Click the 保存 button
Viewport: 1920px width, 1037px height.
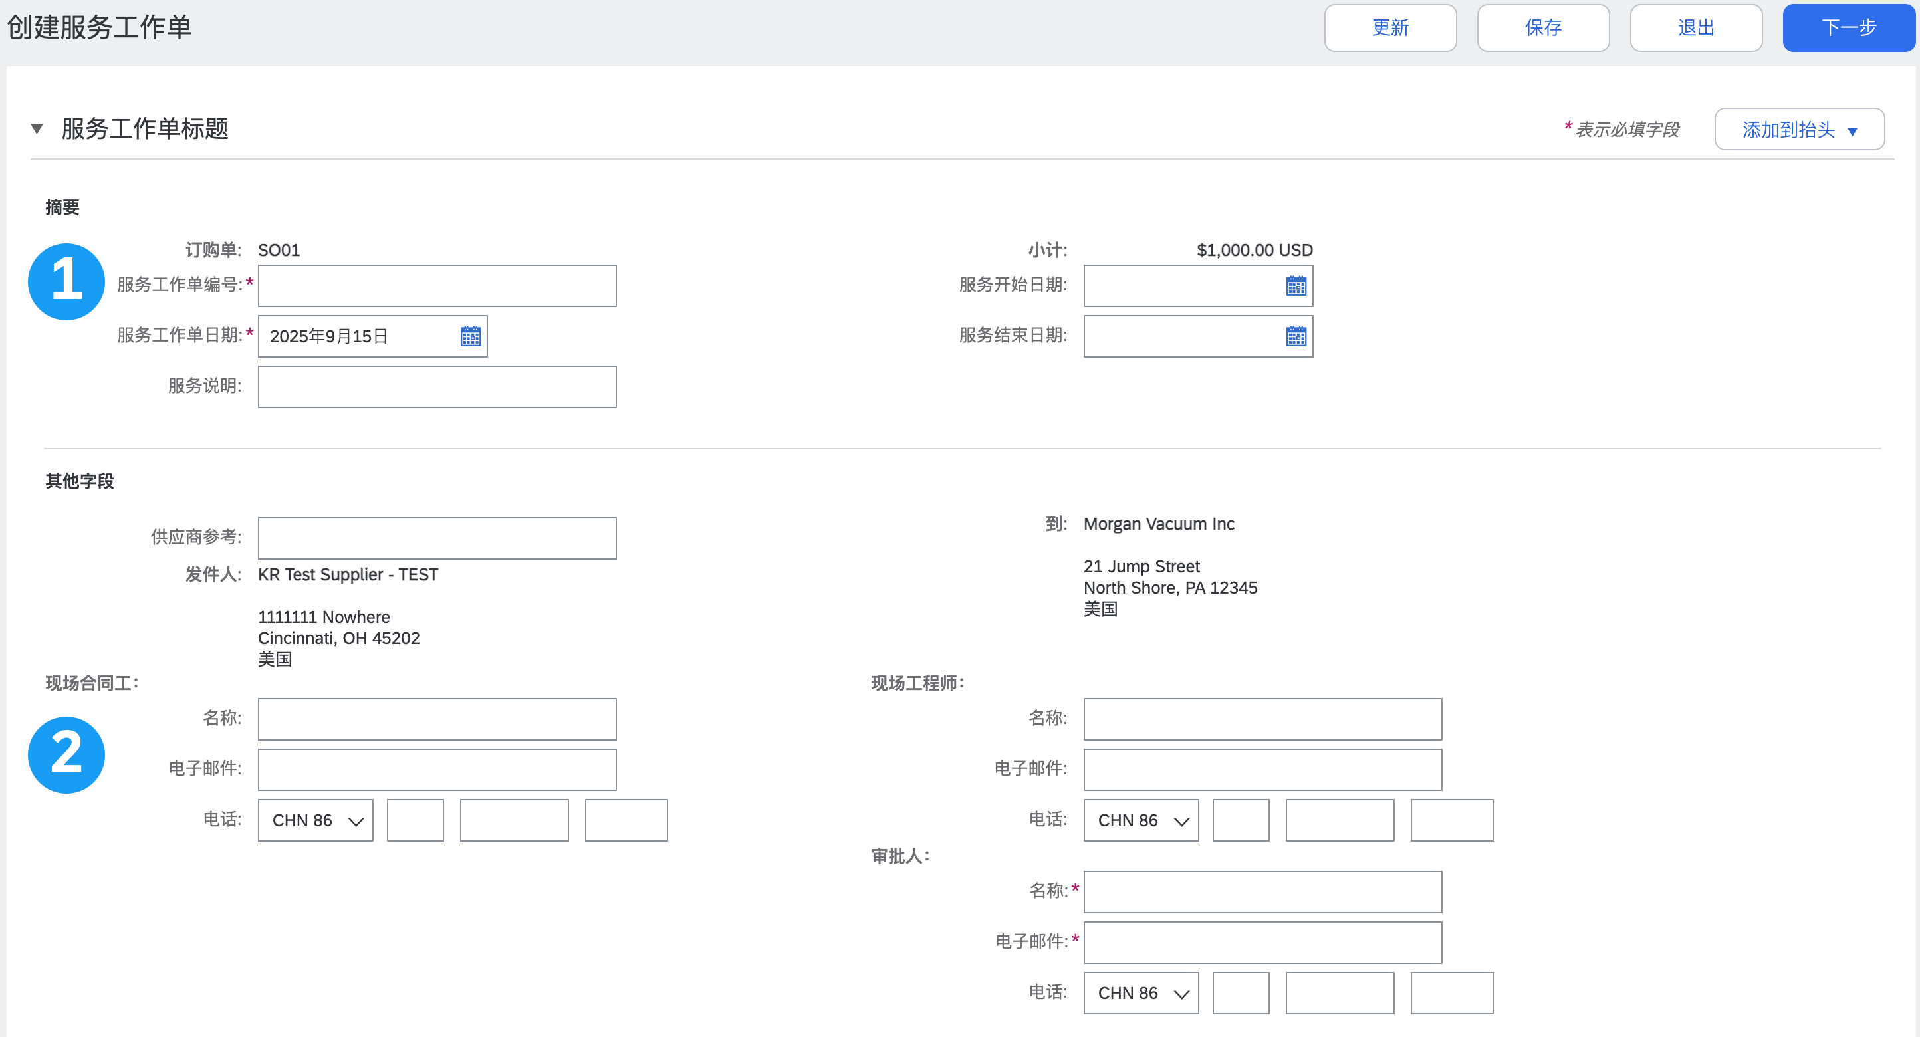coord(1542,27)
